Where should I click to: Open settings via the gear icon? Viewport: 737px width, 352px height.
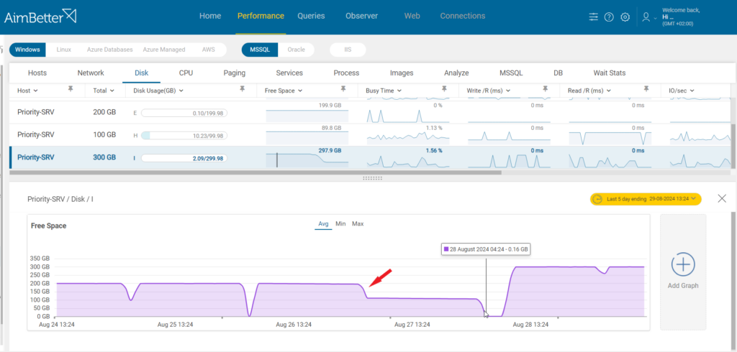click(625, 17)
